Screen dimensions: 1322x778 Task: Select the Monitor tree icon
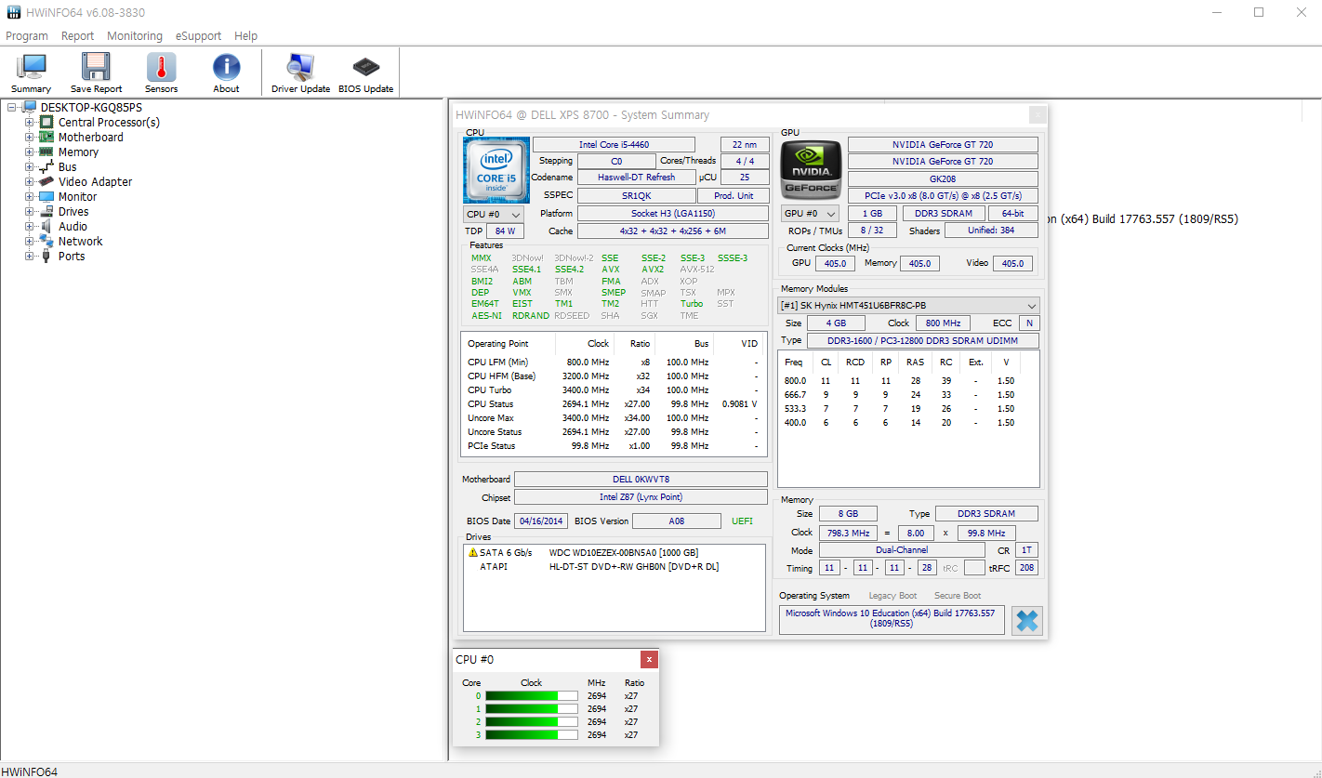click(46, 196)
